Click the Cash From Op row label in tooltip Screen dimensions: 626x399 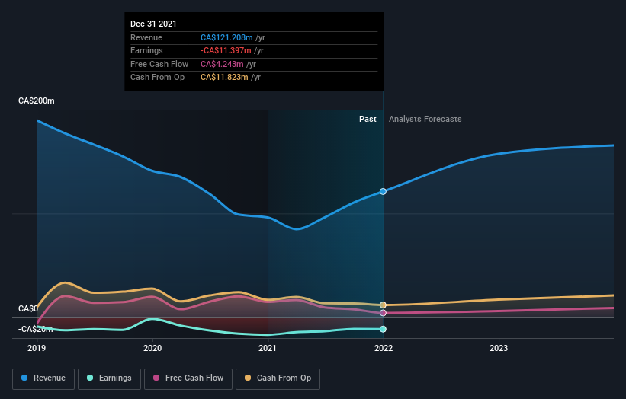pyautogui.click(x=157, y=78)
